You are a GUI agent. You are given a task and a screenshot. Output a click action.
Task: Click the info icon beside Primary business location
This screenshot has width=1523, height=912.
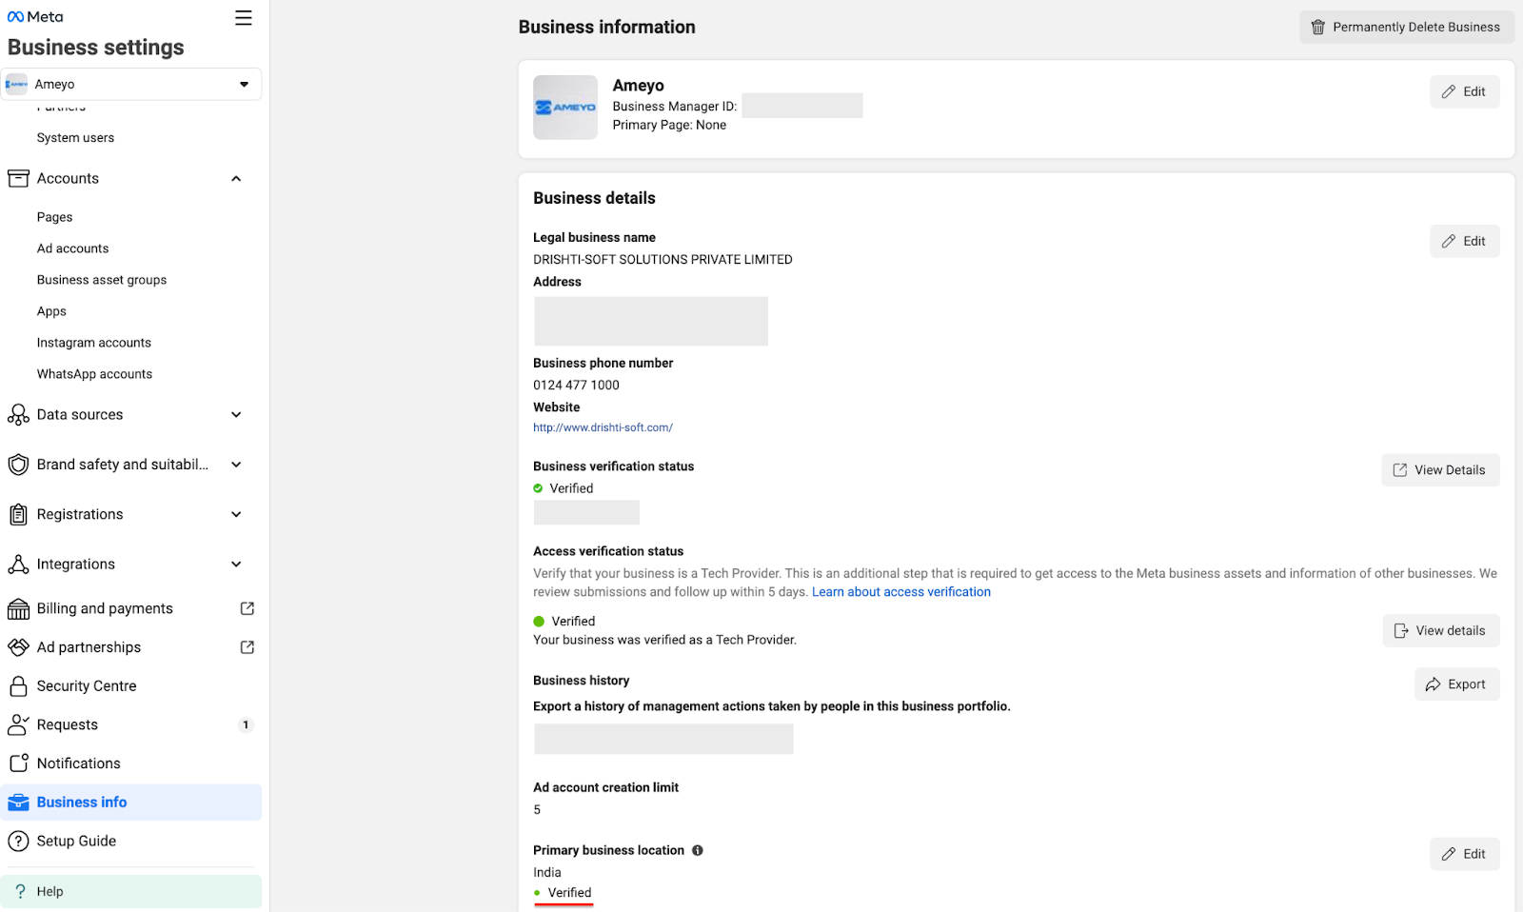click(698, 850)
